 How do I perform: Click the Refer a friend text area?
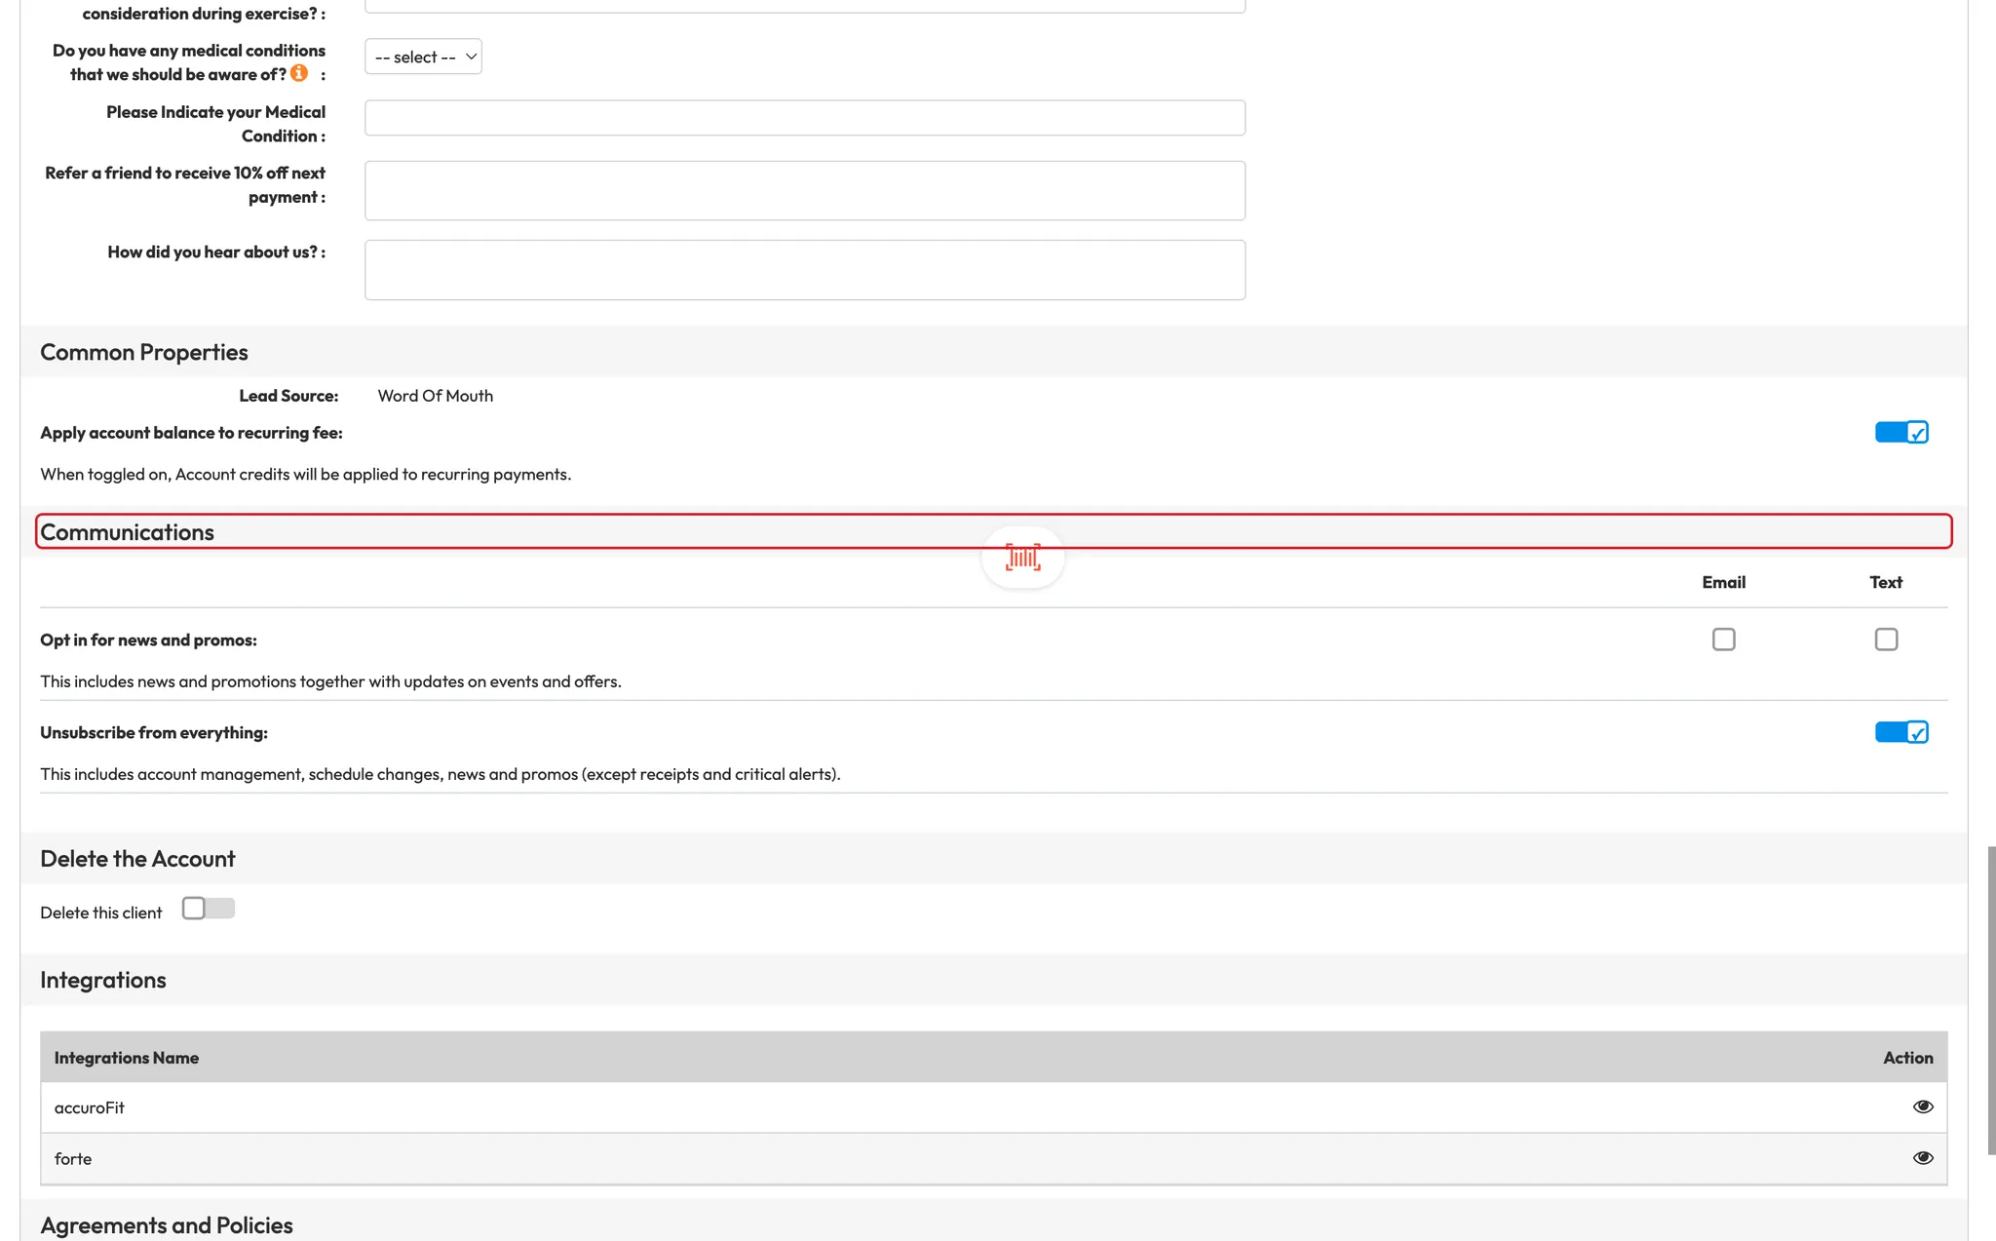tap(804, 190)
